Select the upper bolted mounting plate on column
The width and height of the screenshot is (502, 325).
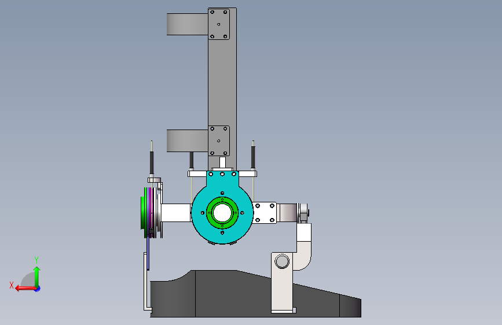pos(219,24)
